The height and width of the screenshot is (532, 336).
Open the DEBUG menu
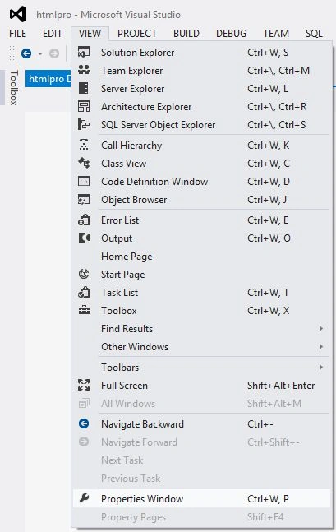pos(231,33)
